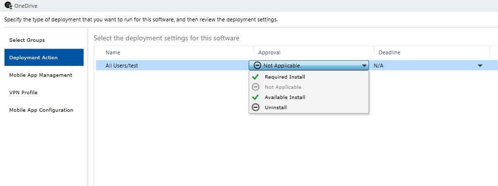Click green checkmark icon beside Required Install
Screen dimensions: 498x186
(x=255, y=77)
